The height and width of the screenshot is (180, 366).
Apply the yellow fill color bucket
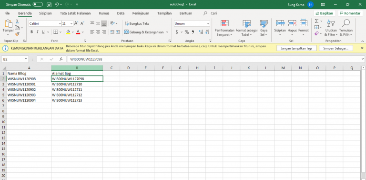(x=68, y=32)
